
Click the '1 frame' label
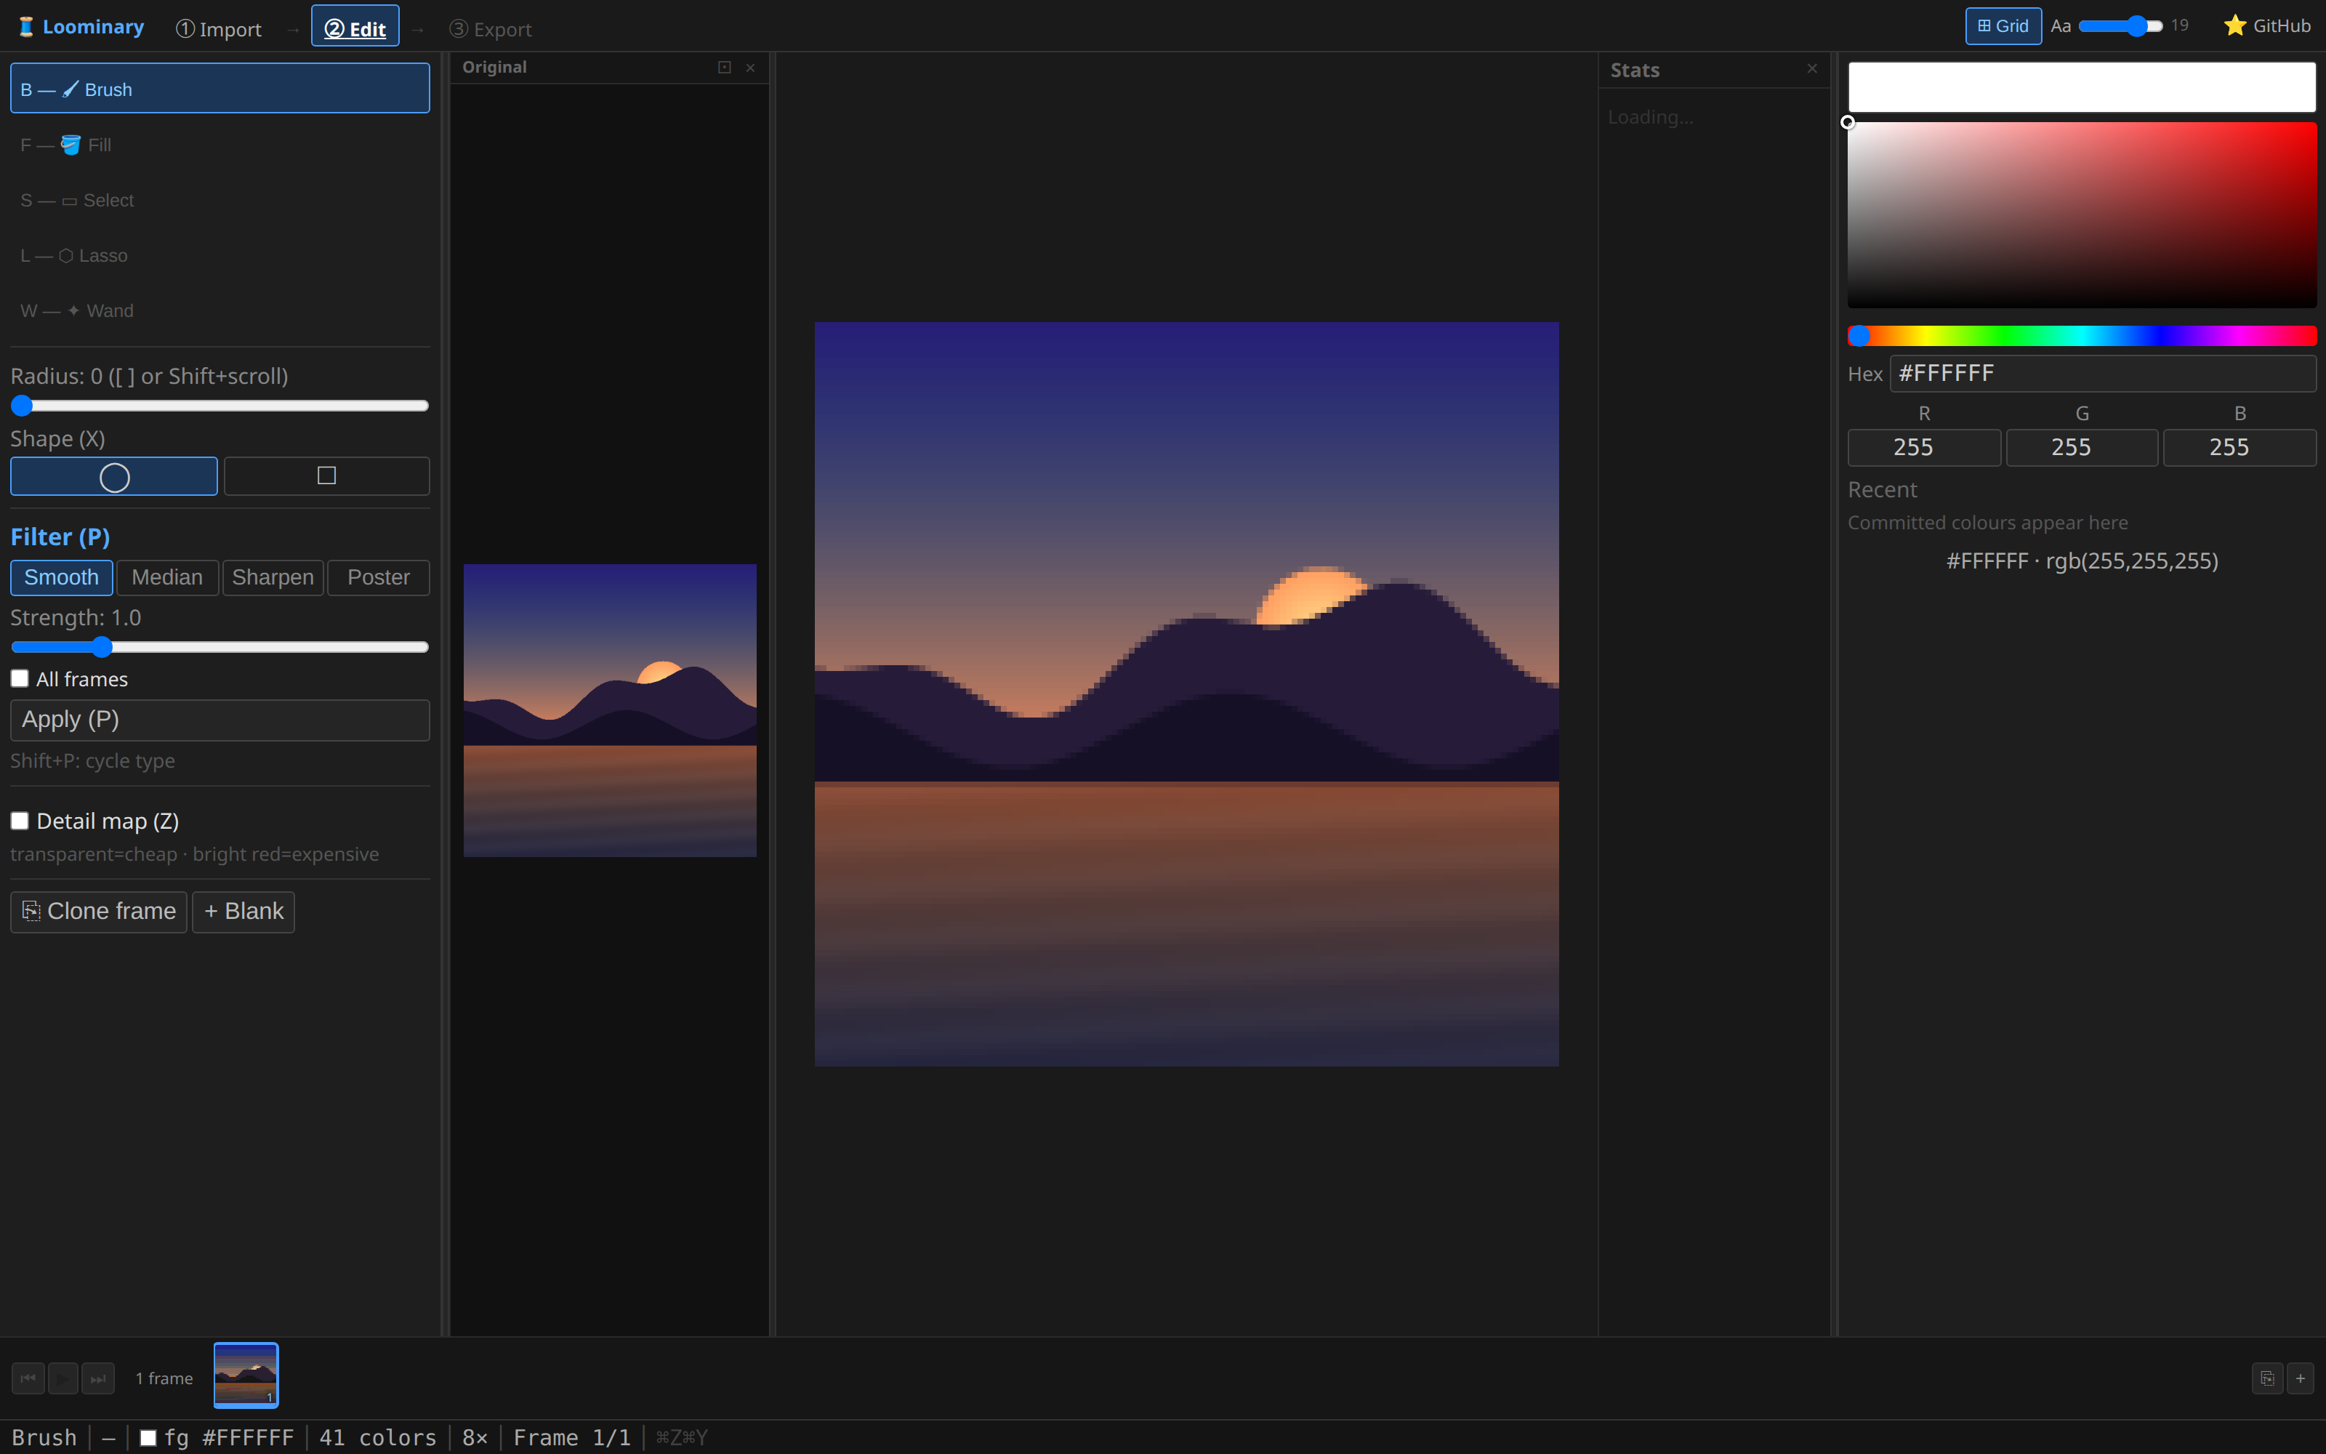164,1378
